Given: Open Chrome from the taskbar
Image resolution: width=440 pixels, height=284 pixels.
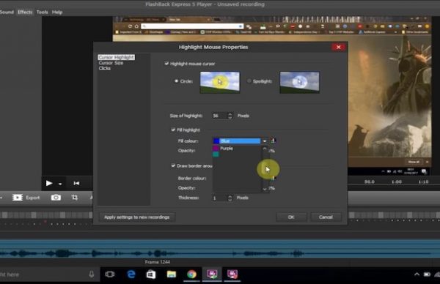Looking at the screenshot, I should click(x=192, y=274).
